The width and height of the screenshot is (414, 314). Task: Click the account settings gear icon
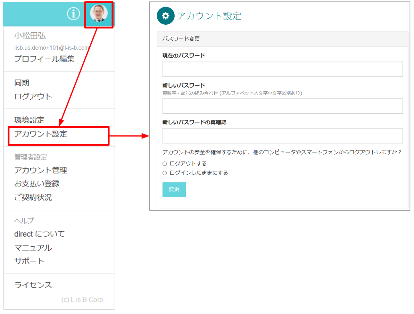coord(166,16)
